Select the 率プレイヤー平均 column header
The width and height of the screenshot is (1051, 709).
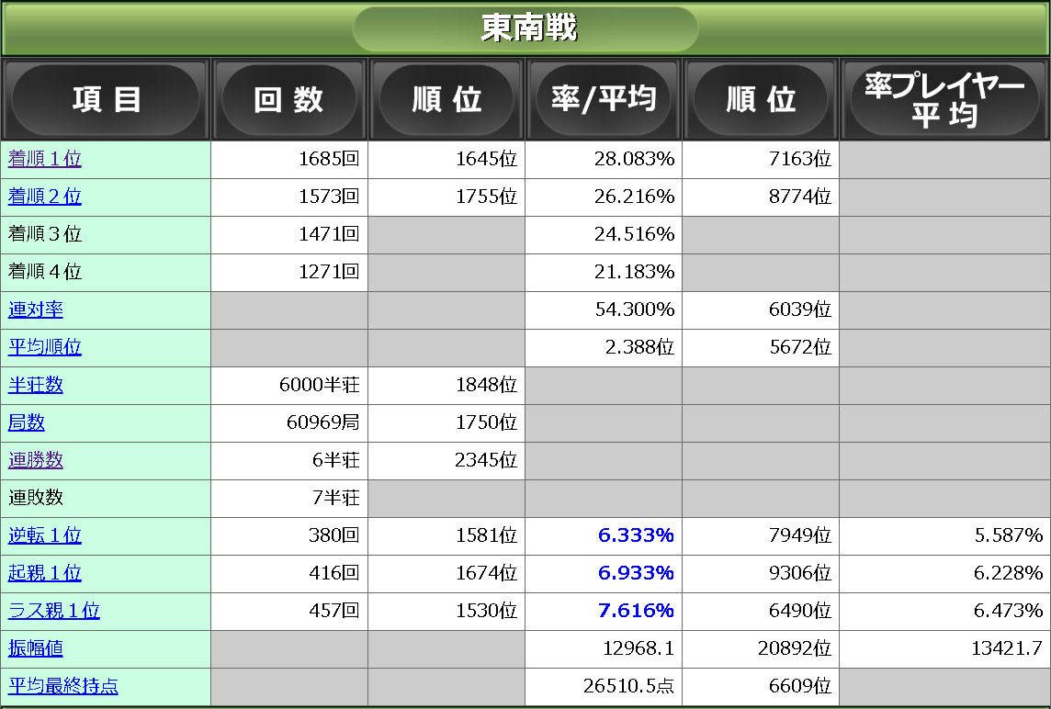tap(944, 99)
